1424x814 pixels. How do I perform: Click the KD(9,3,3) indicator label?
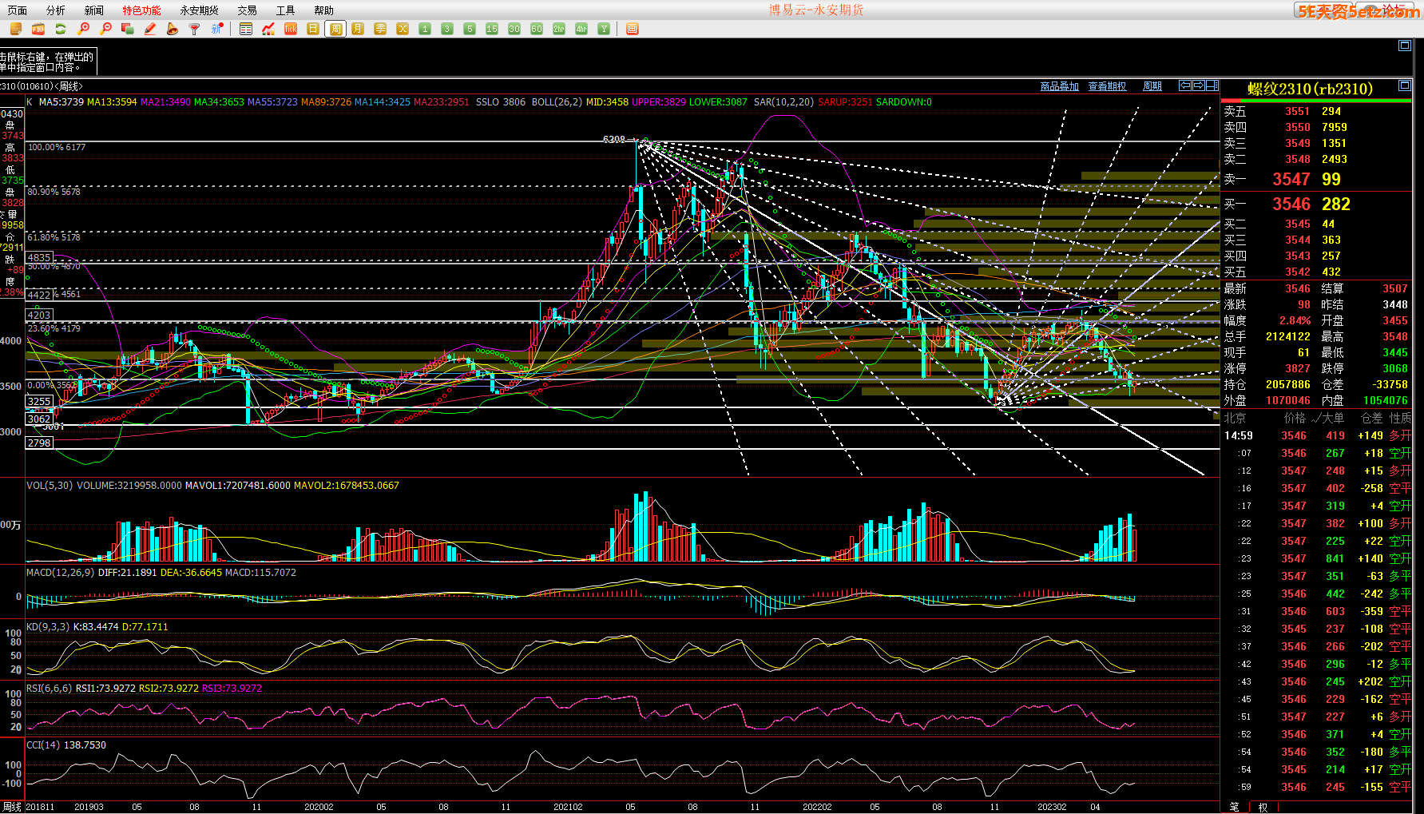48,627
